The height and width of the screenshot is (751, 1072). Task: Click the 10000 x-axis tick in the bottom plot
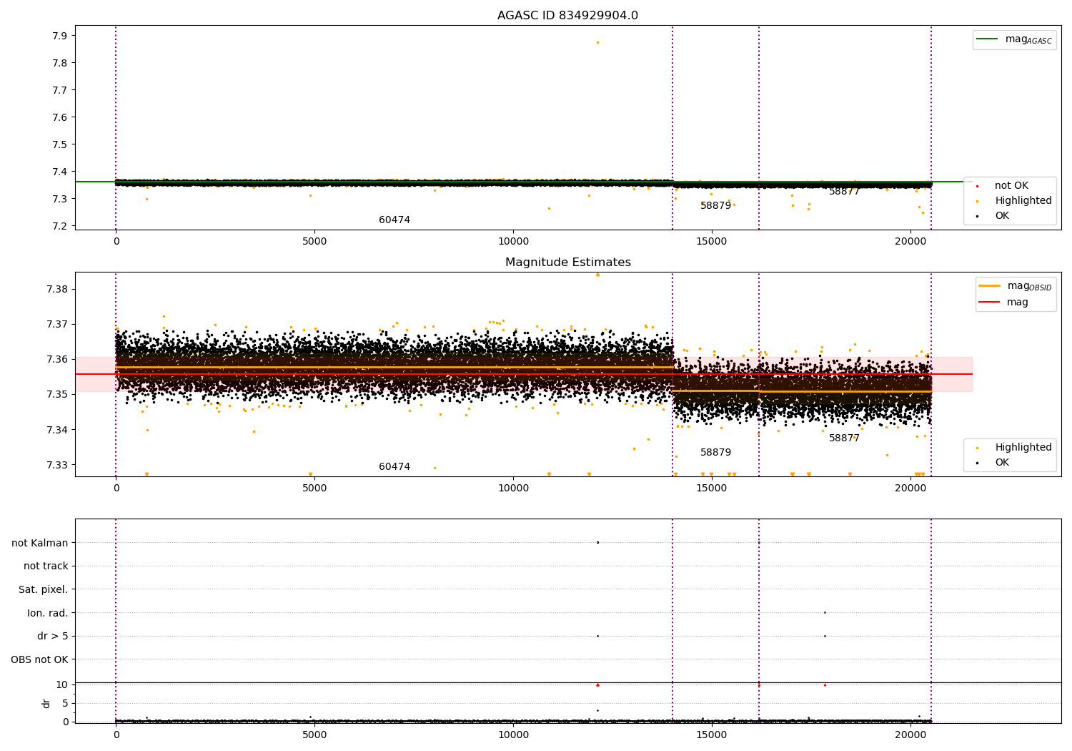pos(513,735)
